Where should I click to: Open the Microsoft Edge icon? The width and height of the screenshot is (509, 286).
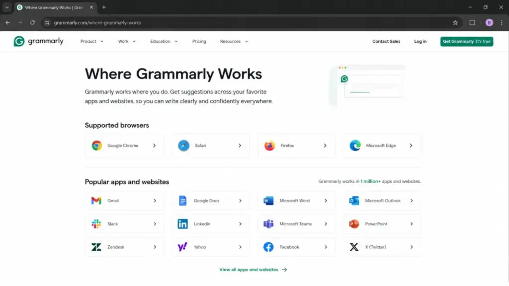[x=355, y=145]
